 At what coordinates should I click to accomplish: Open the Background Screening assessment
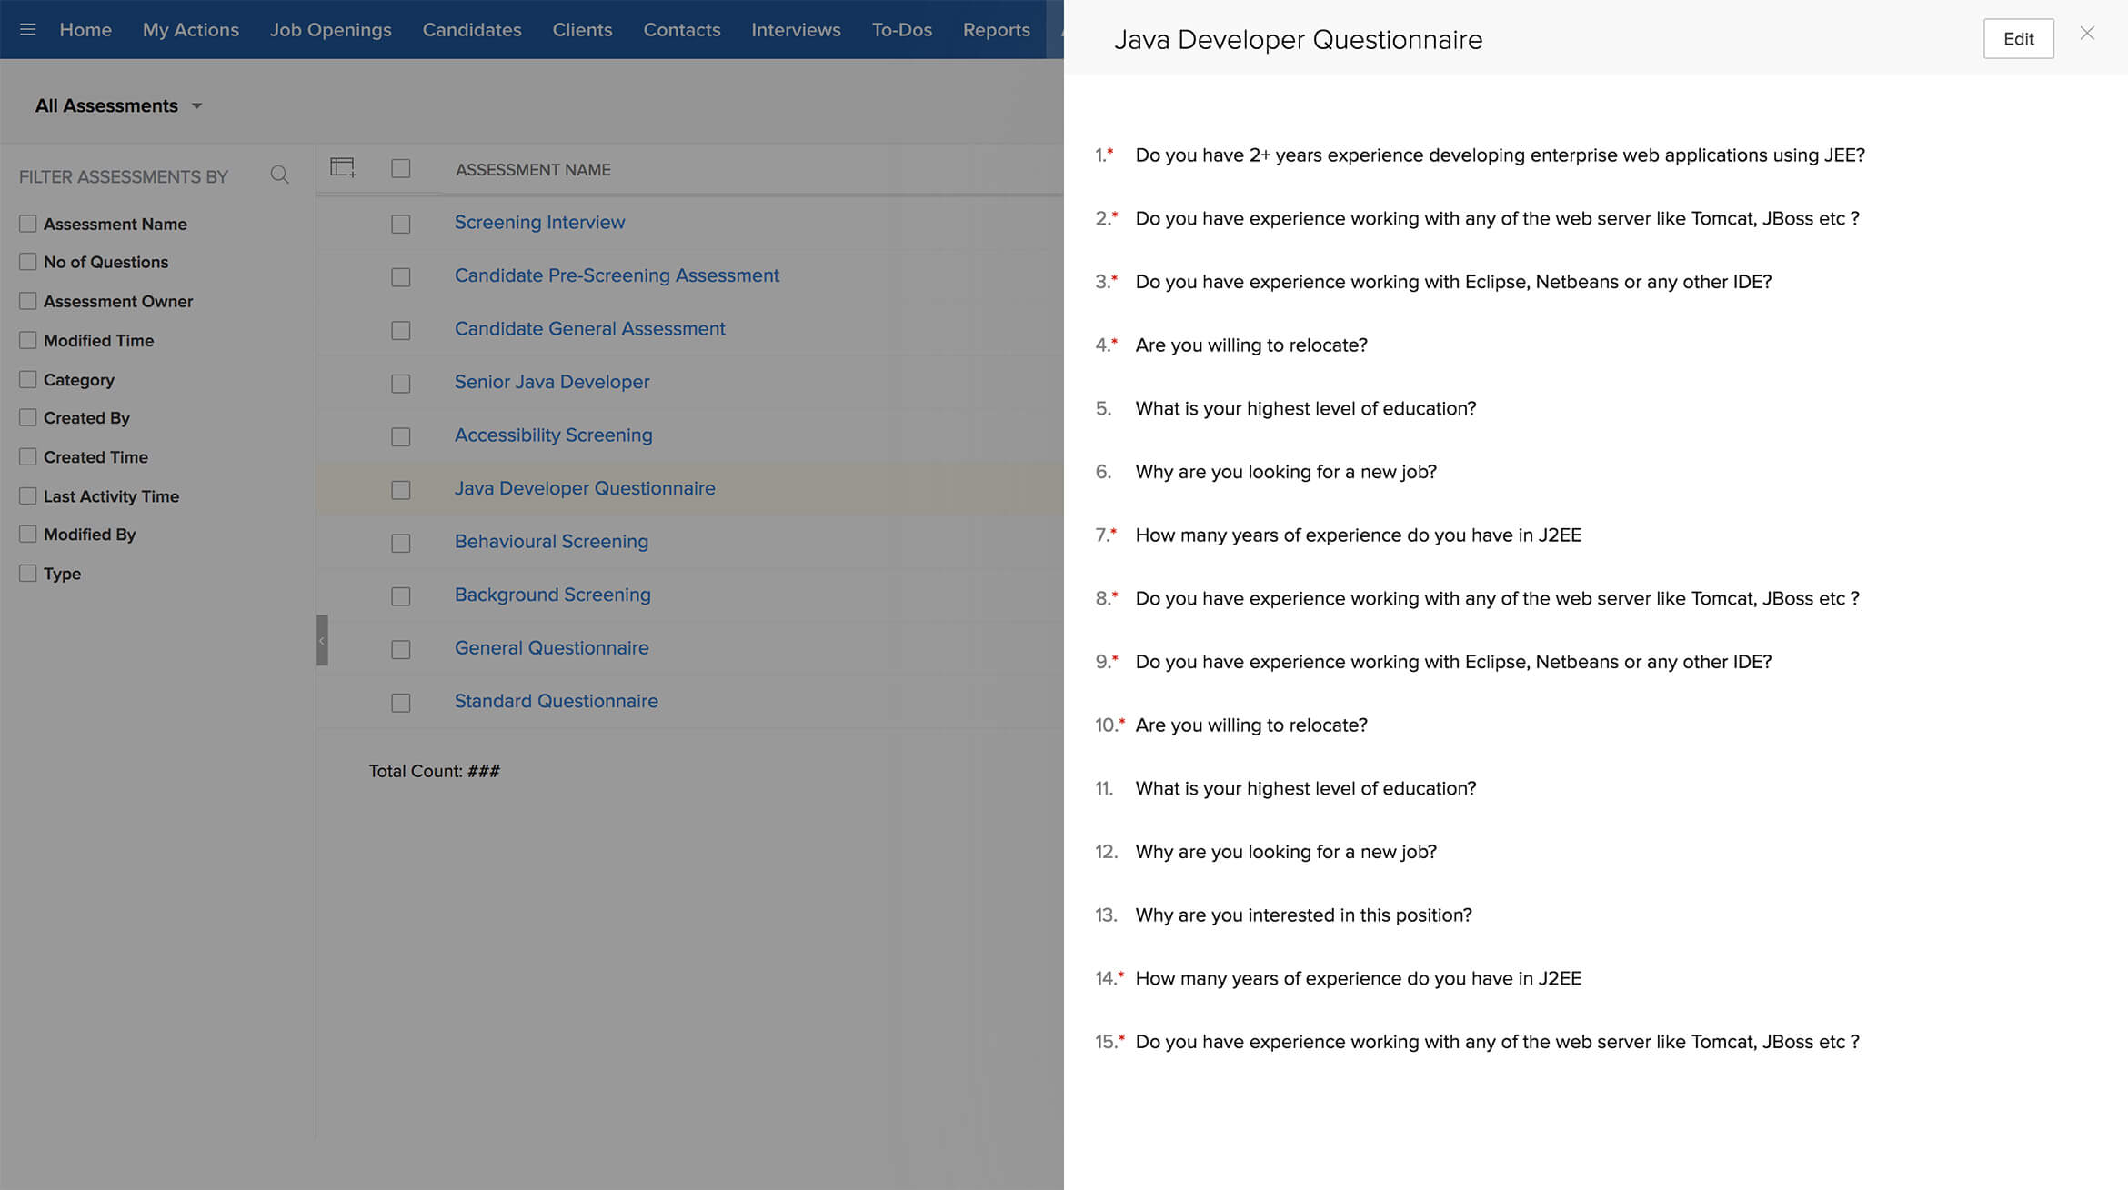pyautogui.click(x=552, y=595)
